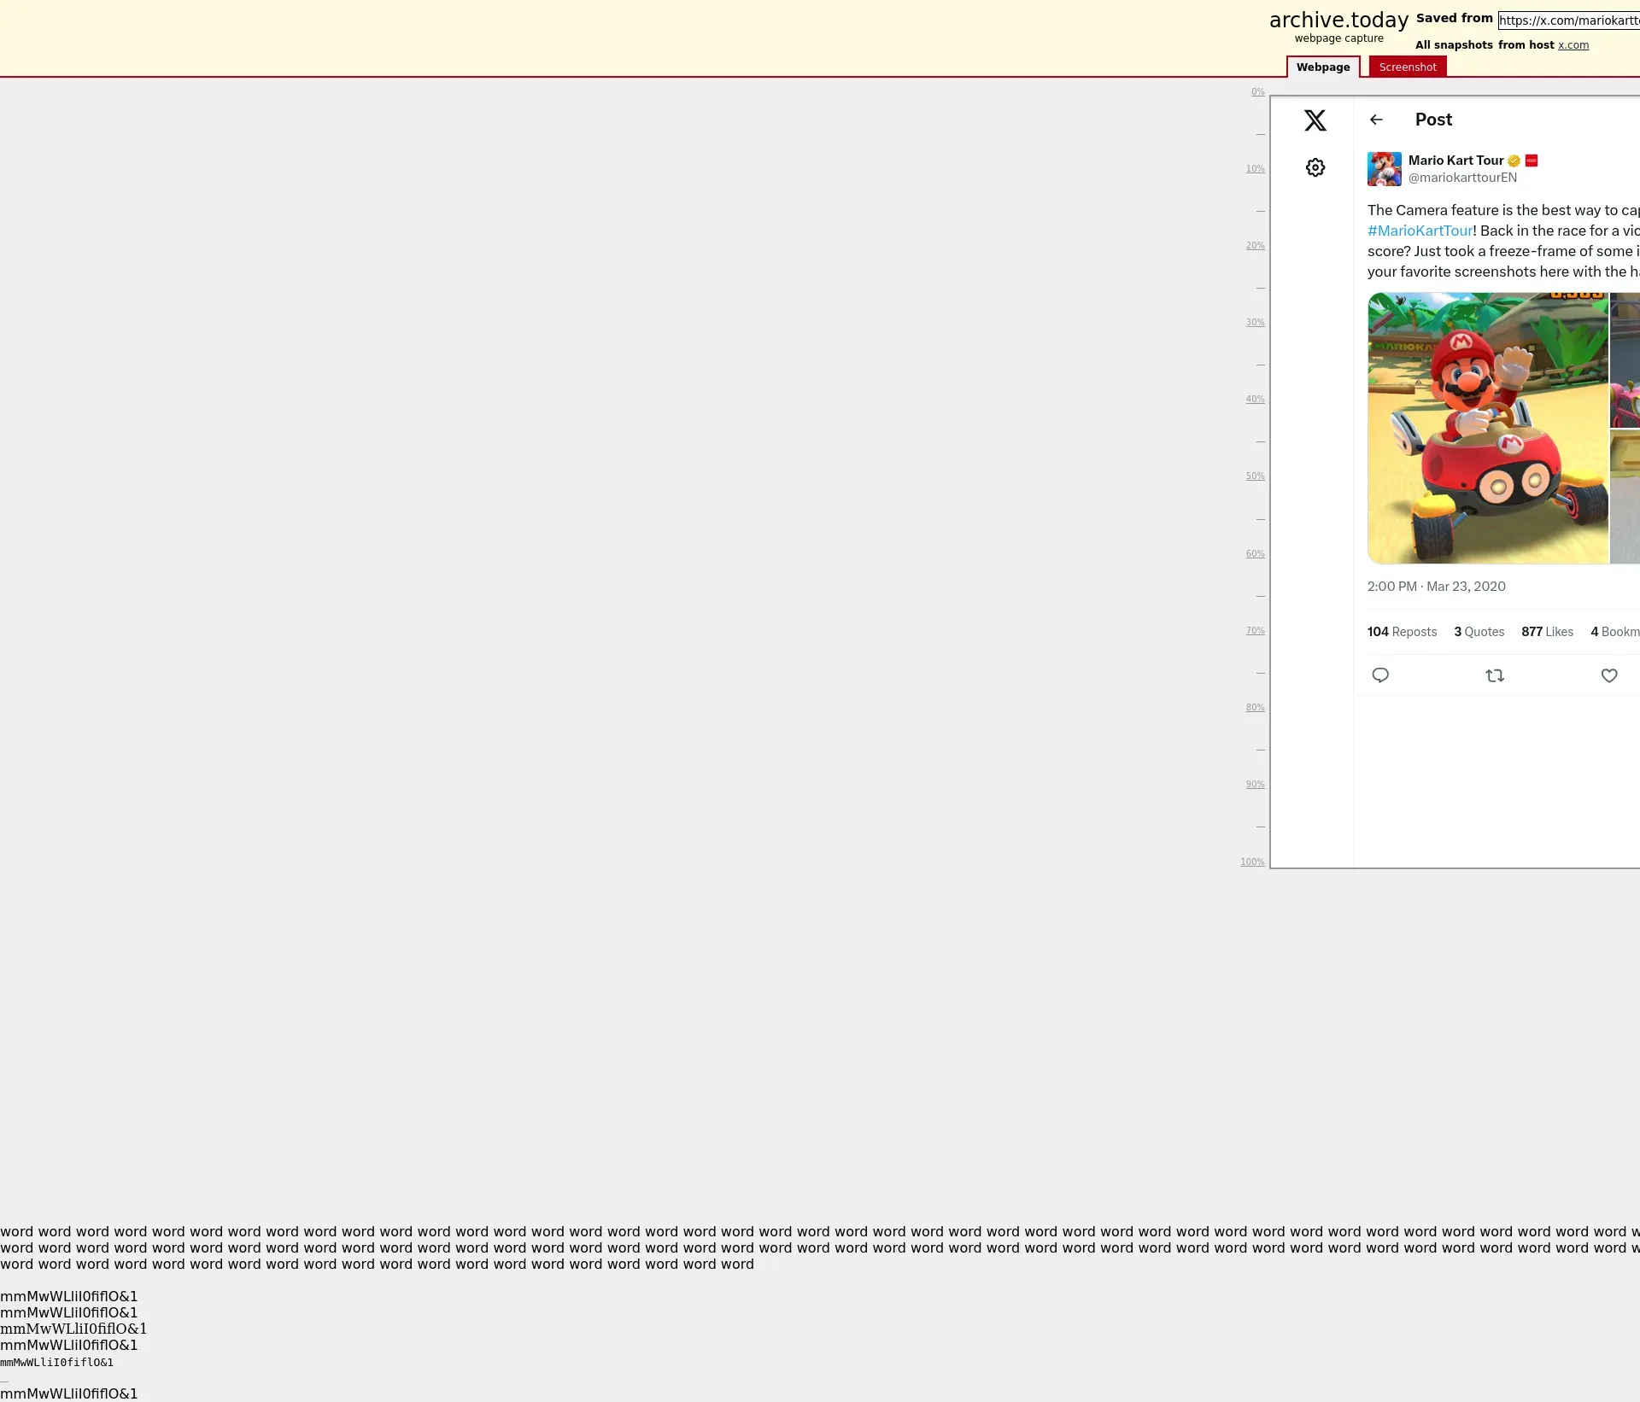Viewport: 1640px width, 1402px height.
Task: Click the Saved from URL field
Action: pos(1568,20)
